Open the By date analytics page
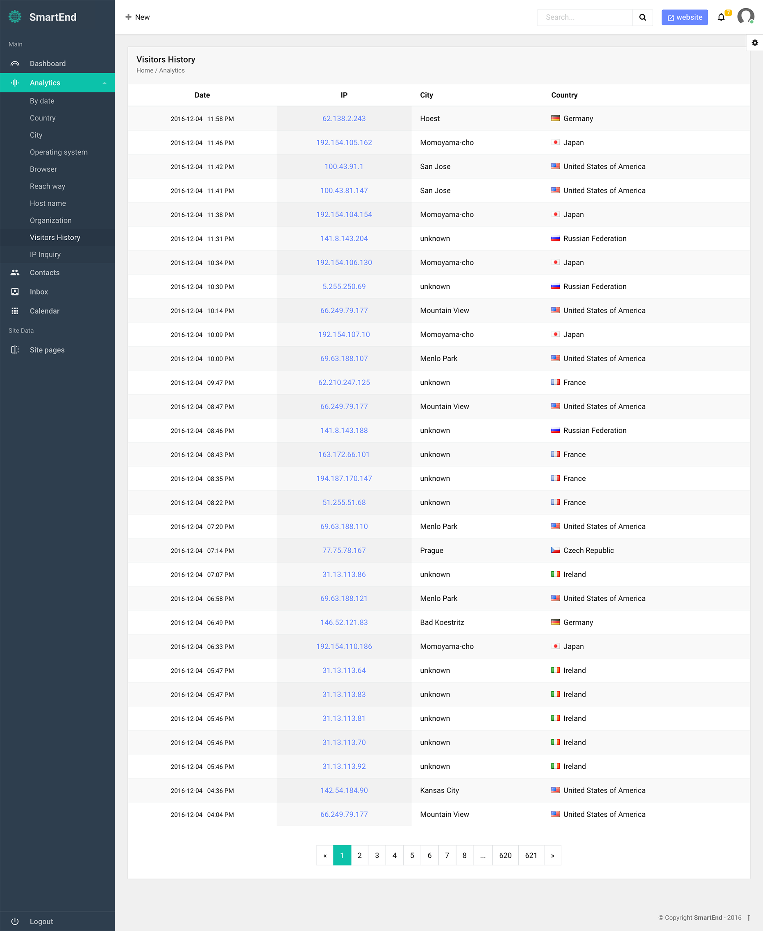 tap(42, 101)
